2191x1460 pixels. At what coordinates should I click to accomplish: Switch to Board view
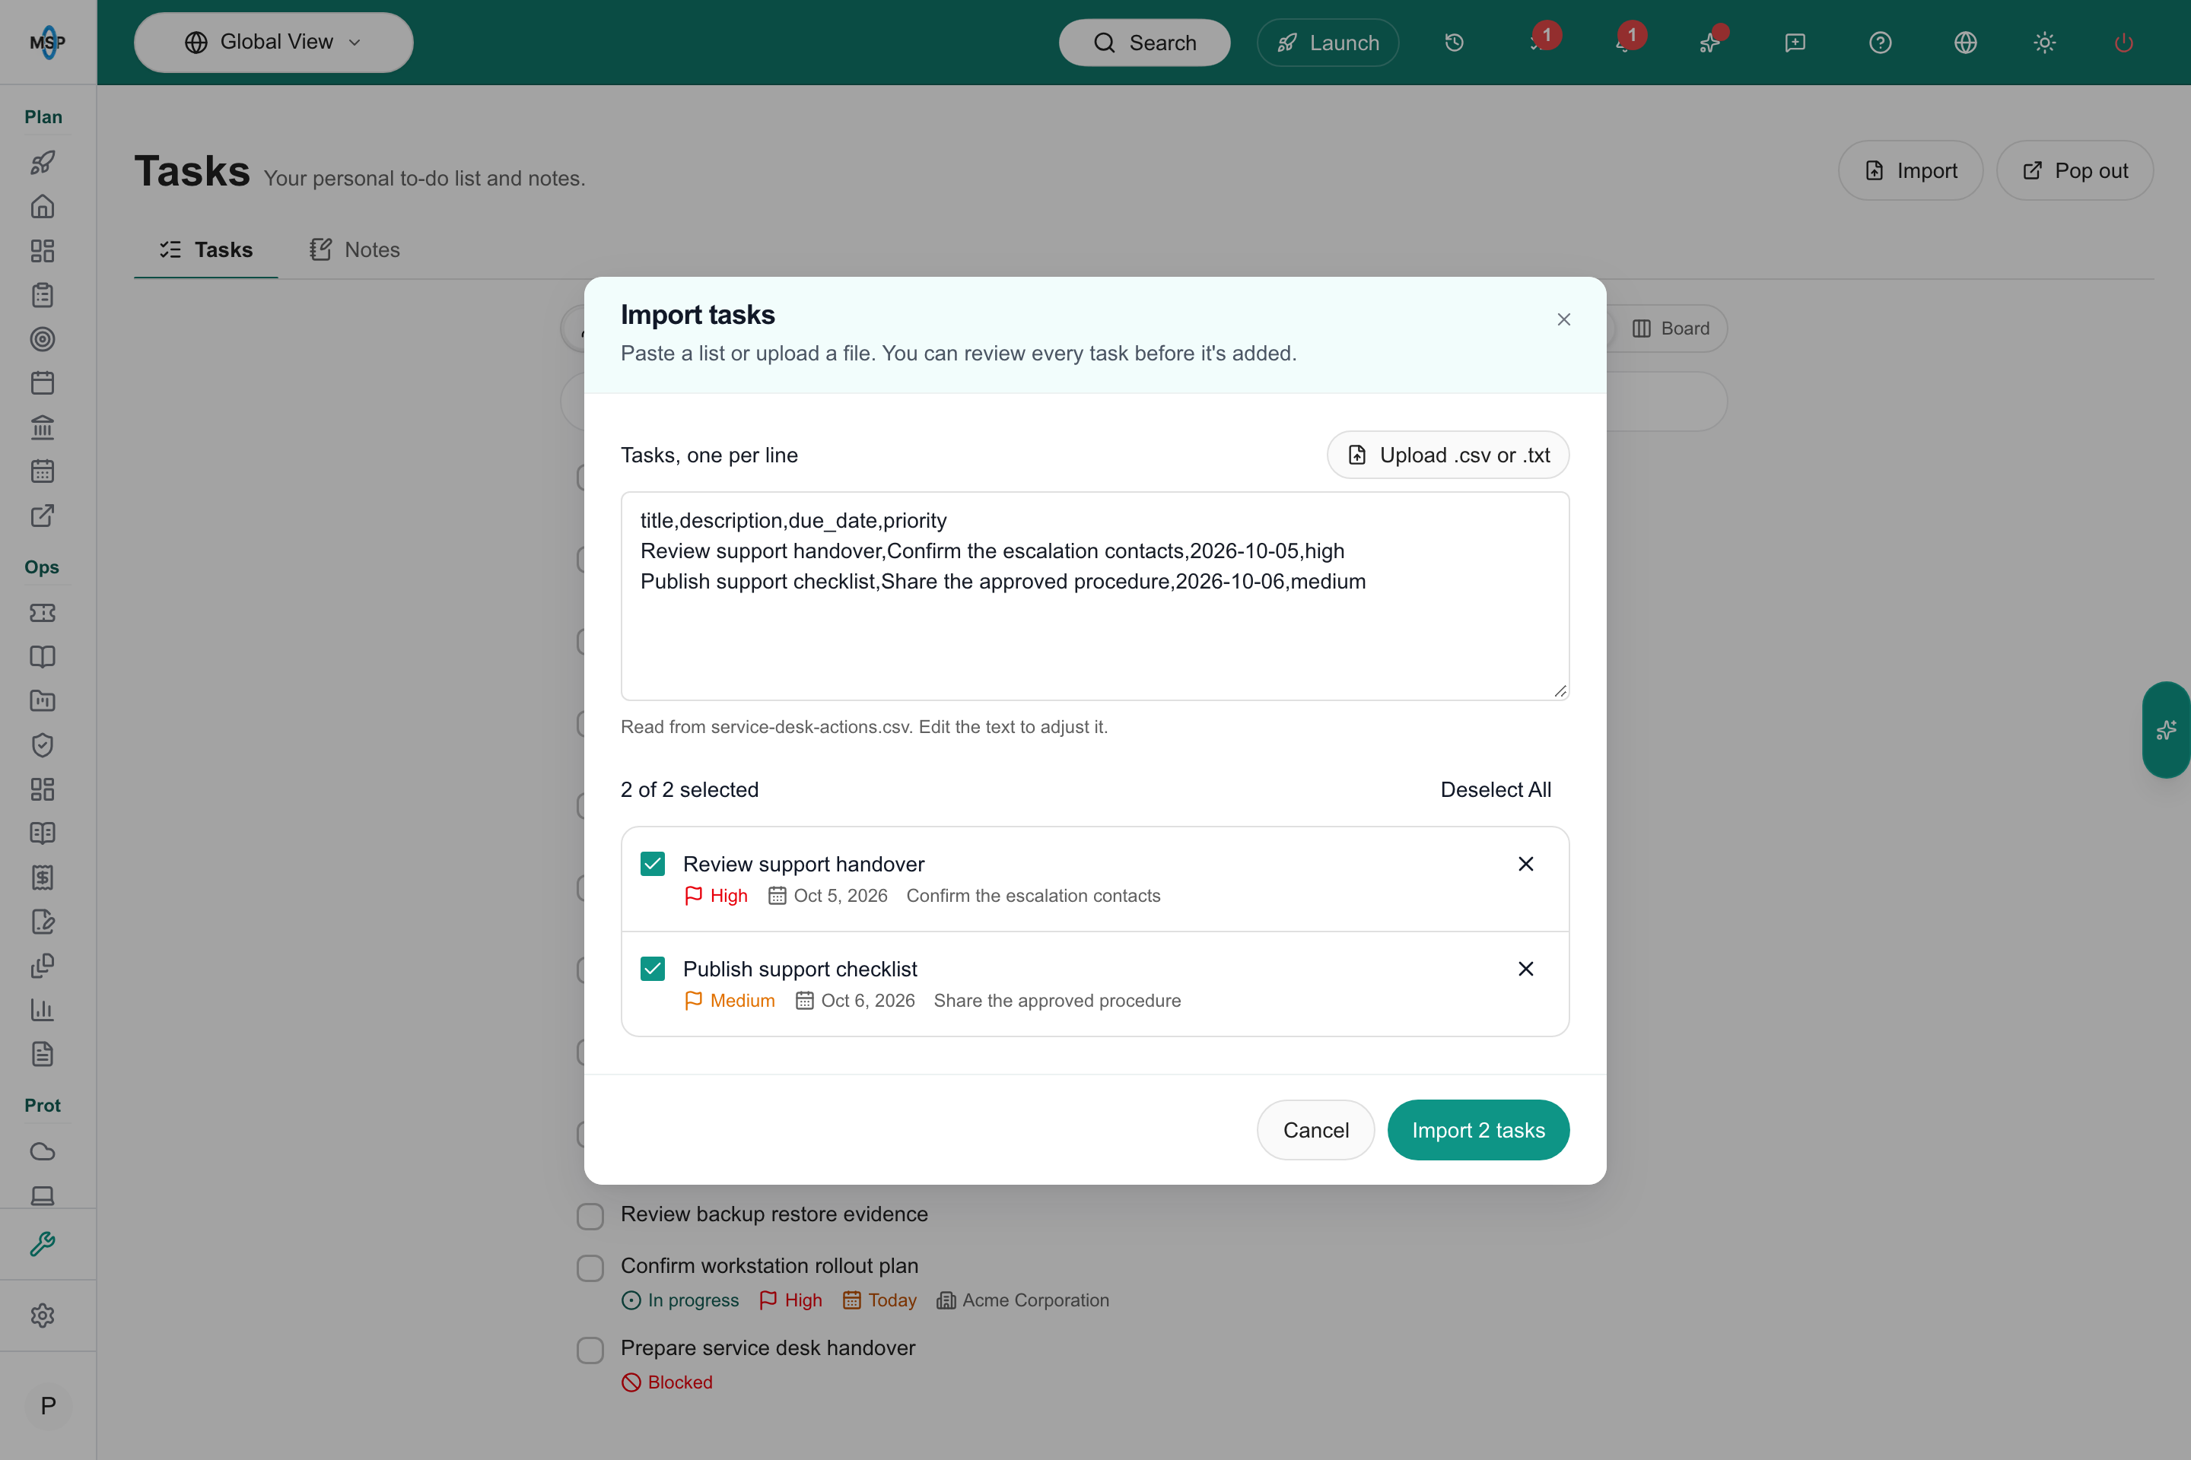click(1671, 328)
